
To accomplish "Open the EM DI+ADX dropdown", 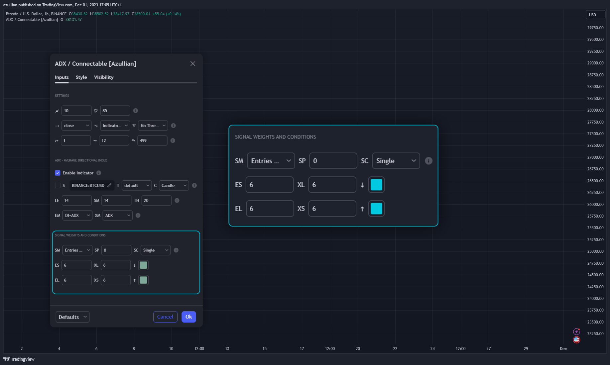I will tap(77, 215).
